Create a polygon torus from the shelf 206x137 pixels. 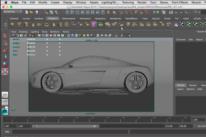(46, 24)
